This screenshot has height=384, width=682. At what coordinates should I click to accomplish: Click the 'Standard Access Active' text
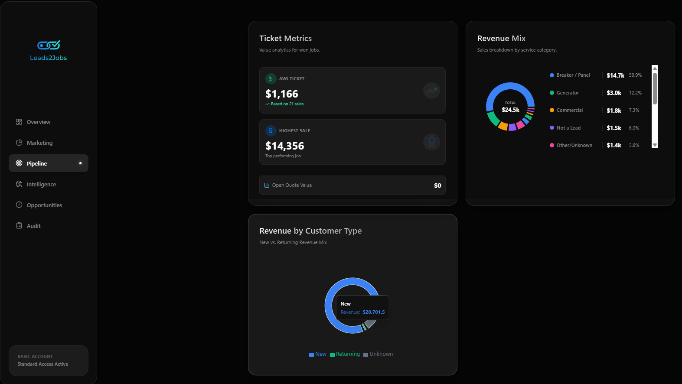coord(43,364)
